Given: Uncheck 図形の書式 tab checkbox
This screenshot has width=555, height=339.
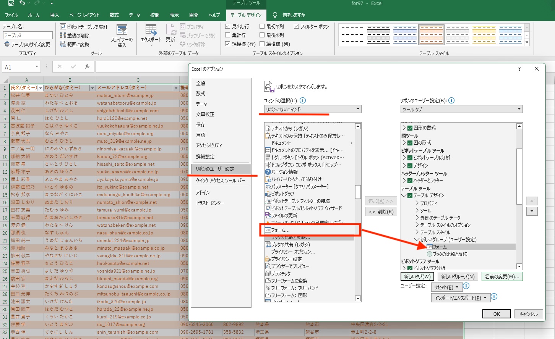Looking at the screenshot, I should tap(410, 128).
